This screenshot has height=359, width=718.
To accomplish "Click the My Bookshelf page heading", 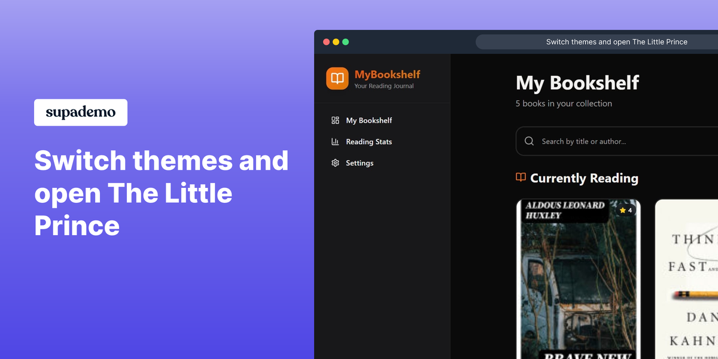I will 577,83.
